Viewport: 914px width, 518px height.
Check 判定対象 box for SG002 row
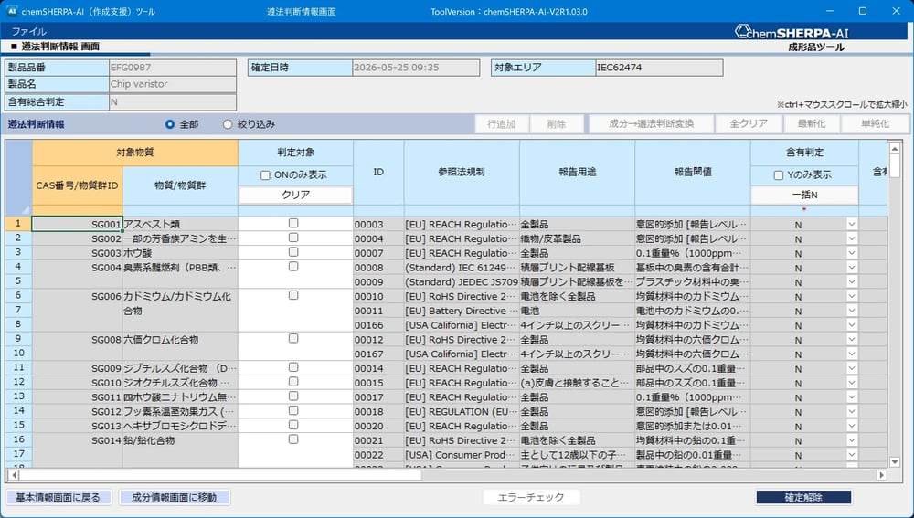click(x=293, y=238)
